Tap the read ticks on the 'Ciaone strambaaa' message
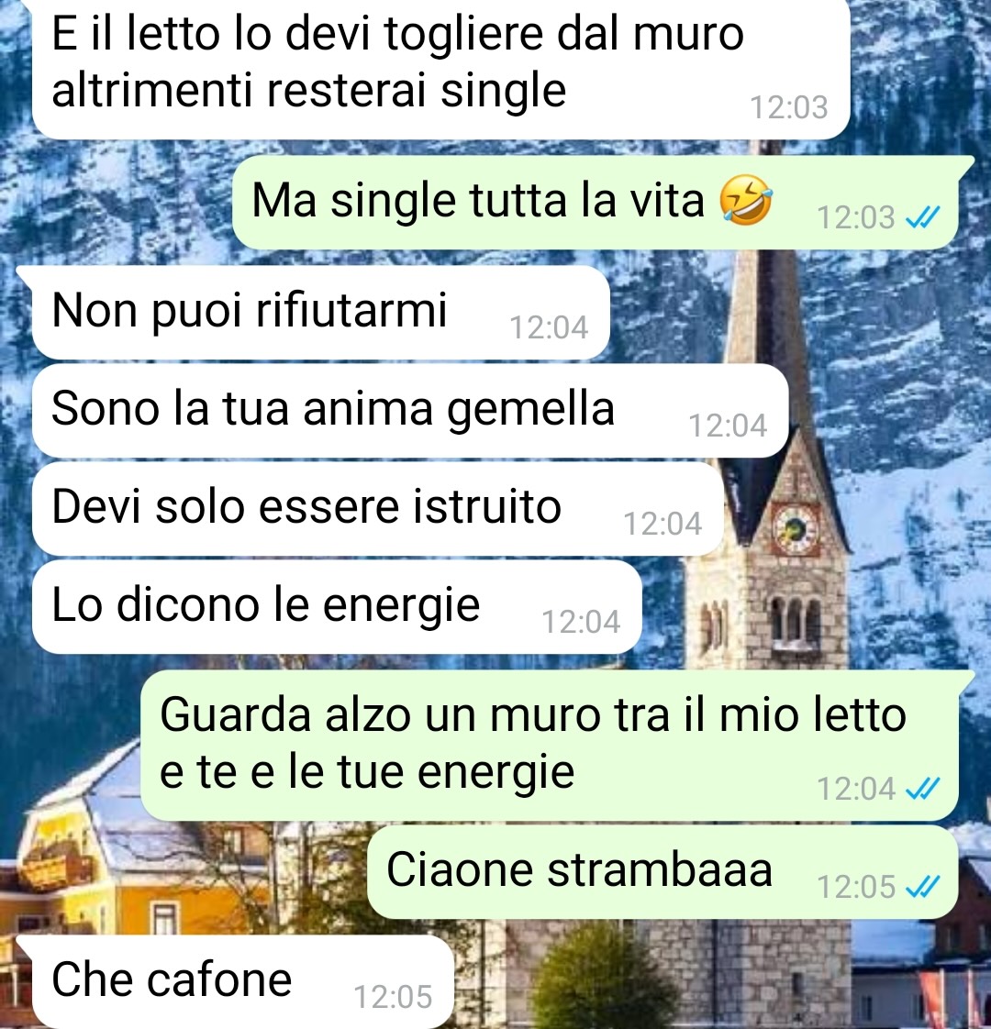This screenshot has height=1029, width=991. pyautogui.click(x=923, y=887)
